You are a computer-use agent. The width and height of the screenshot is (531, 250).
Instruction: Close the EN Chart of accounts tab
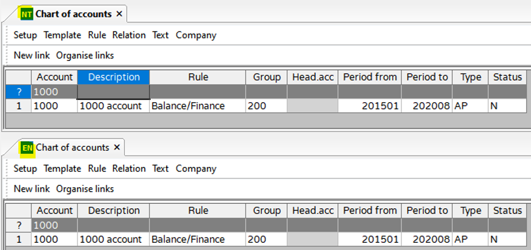coord(117,148)
